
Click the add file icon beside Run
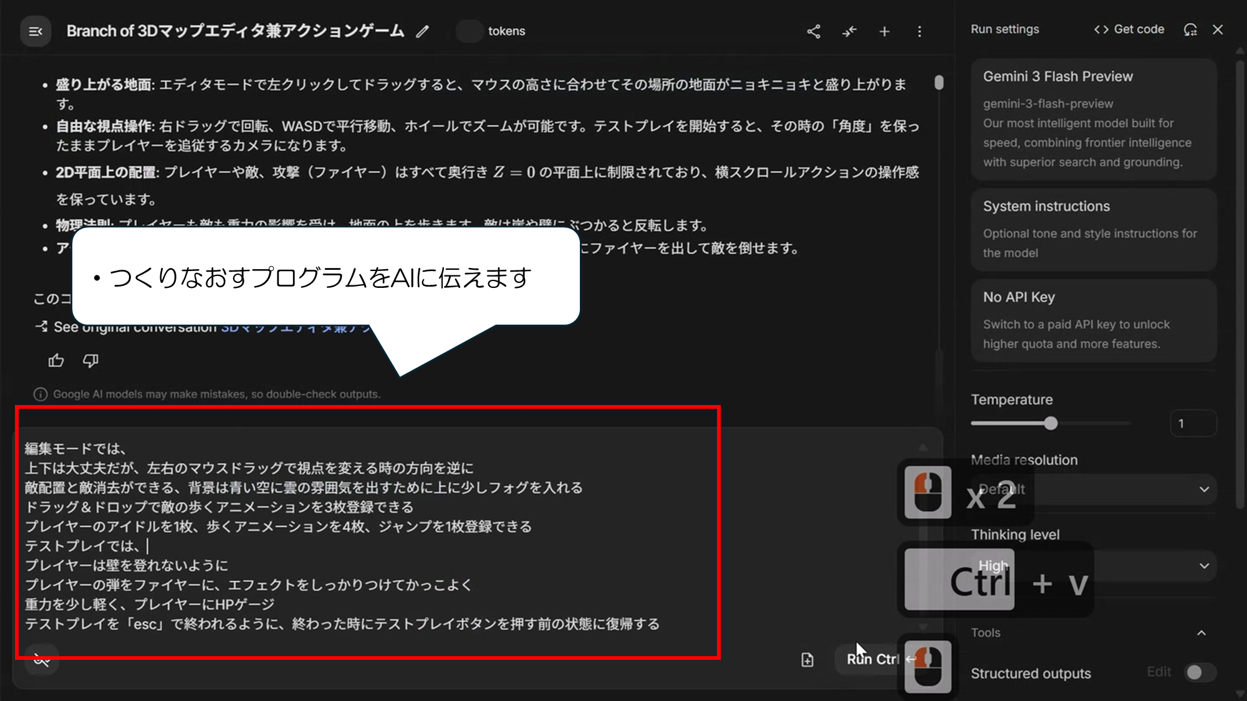click(x=807, y=659)
